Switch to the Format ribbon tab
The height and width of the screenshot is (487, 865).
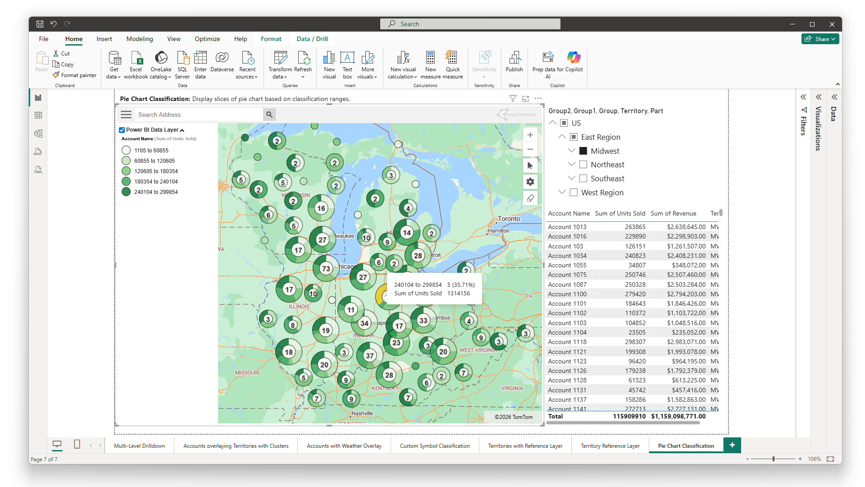coord(271,39)
